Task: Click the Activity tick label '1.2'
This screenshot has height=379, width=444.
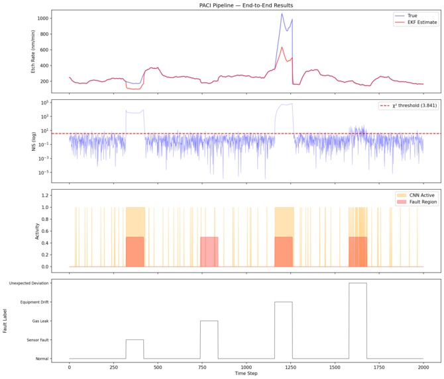Action: tap(45, 196)
